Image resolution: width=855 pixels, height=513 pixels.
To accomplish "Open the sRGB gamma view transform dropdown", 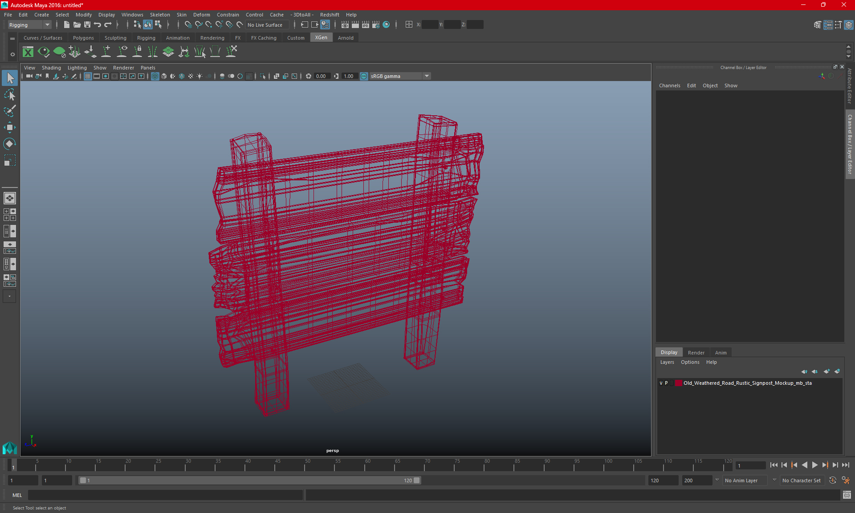I will (400, 76).
